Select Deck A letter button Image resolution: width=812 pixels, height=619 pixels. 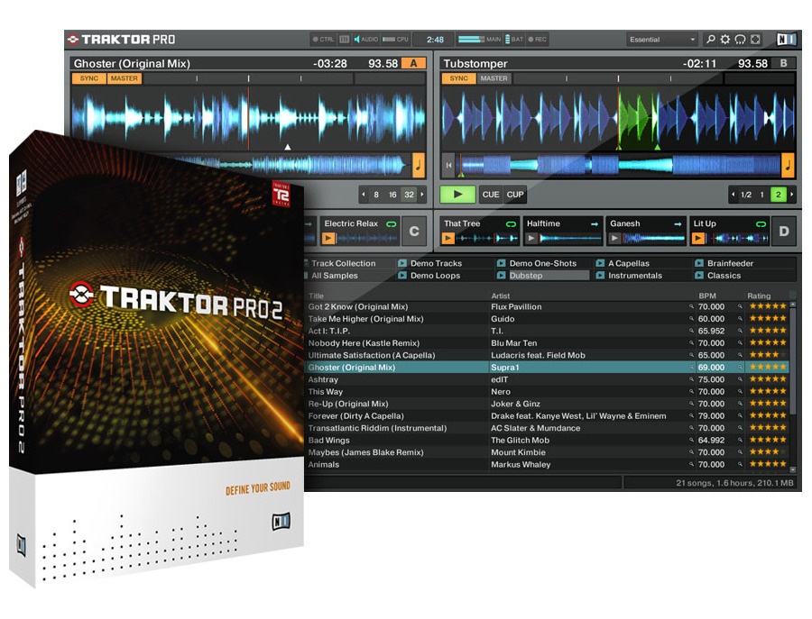tap(413, 63)
